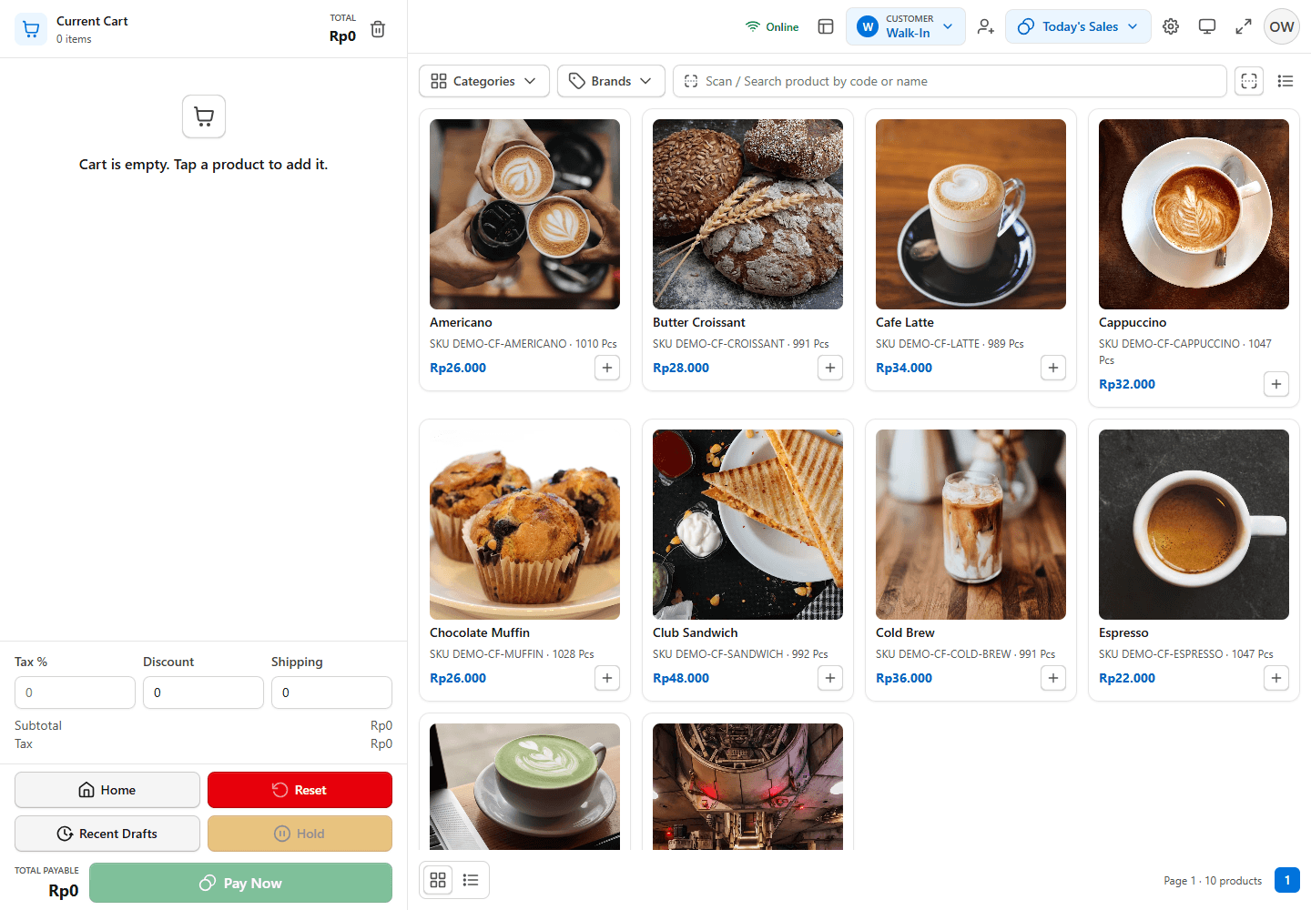Click the Rp48.000 Club Sandwich price

(x=681, y=678)
